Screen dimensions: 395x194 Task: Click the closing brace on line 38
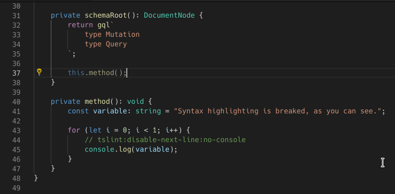coord(53,82)
